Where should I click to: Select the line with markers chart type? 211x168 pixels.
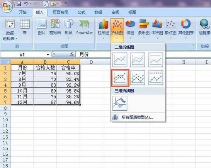(x=120, y=78)
